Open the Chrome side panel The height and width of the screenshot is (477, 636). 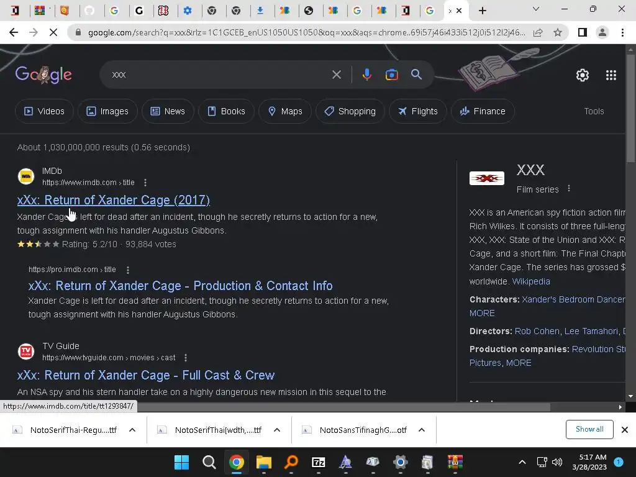tap(583, 32)
